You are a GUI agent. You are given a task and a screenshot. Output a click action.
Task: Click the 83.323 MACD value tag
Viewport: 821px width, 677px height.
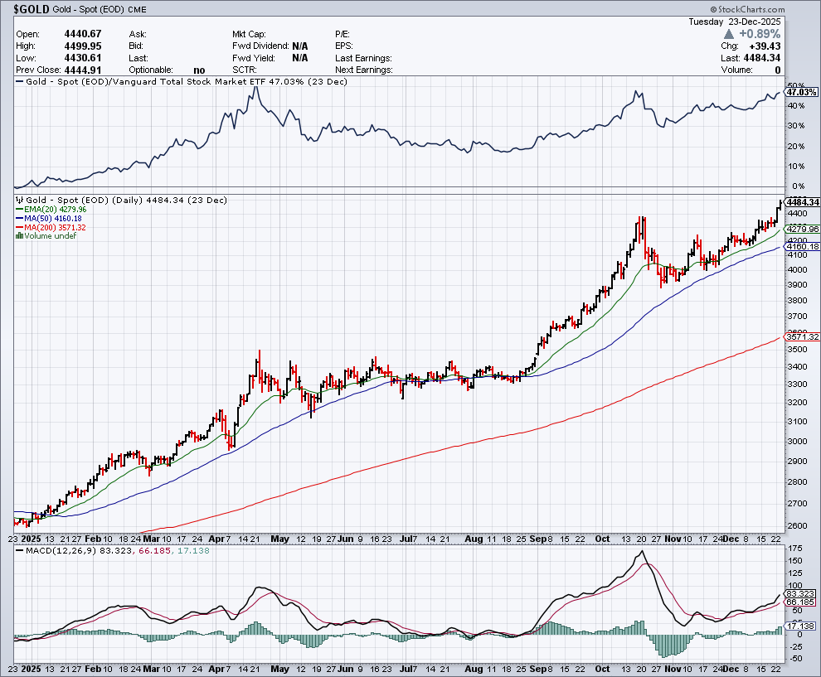(x=803, y=593)
